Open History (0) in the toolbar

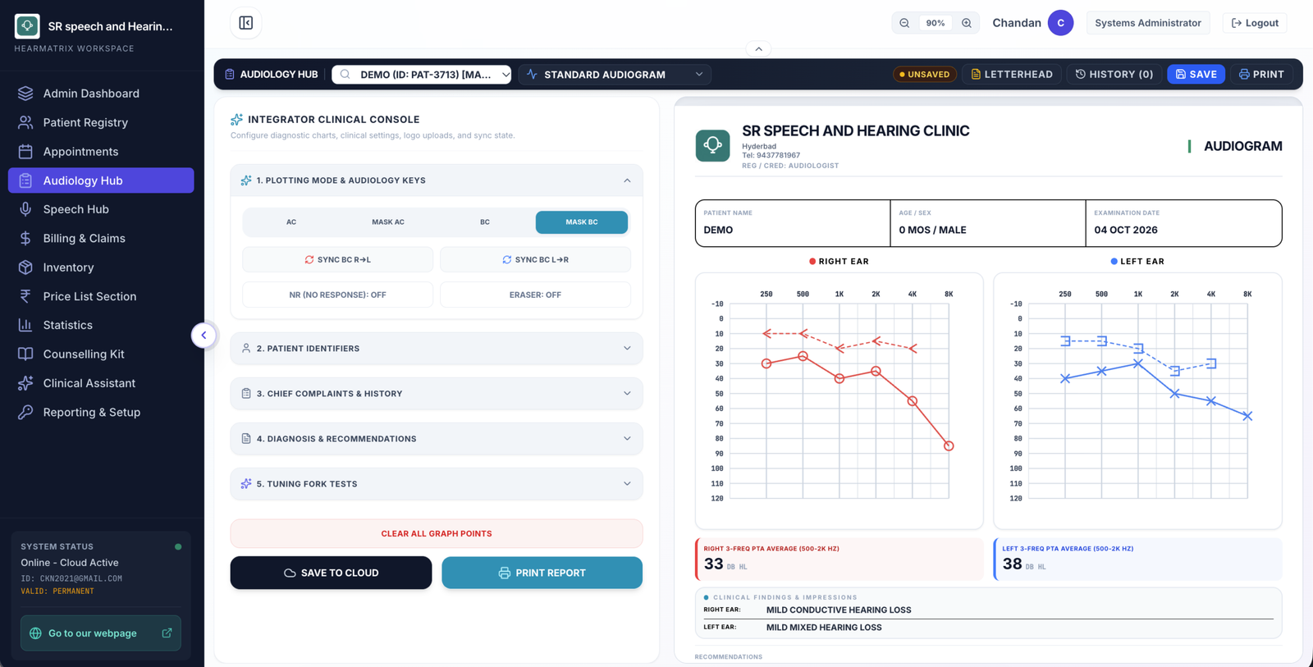[x=1114, y=75]
